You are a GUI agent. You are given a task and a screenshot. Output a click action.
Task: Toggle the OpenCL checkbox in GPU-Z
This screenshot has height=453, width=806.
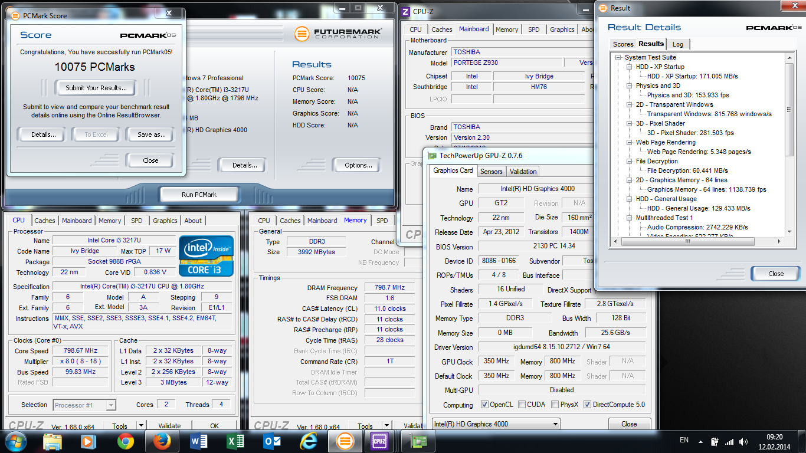(x=484, y=405)
